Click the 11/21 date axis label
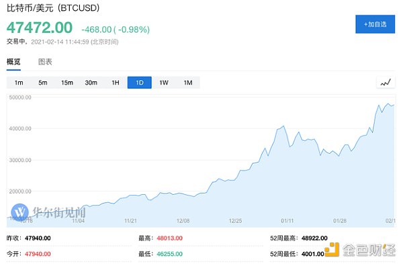The image size is (403, 264). 130,221
